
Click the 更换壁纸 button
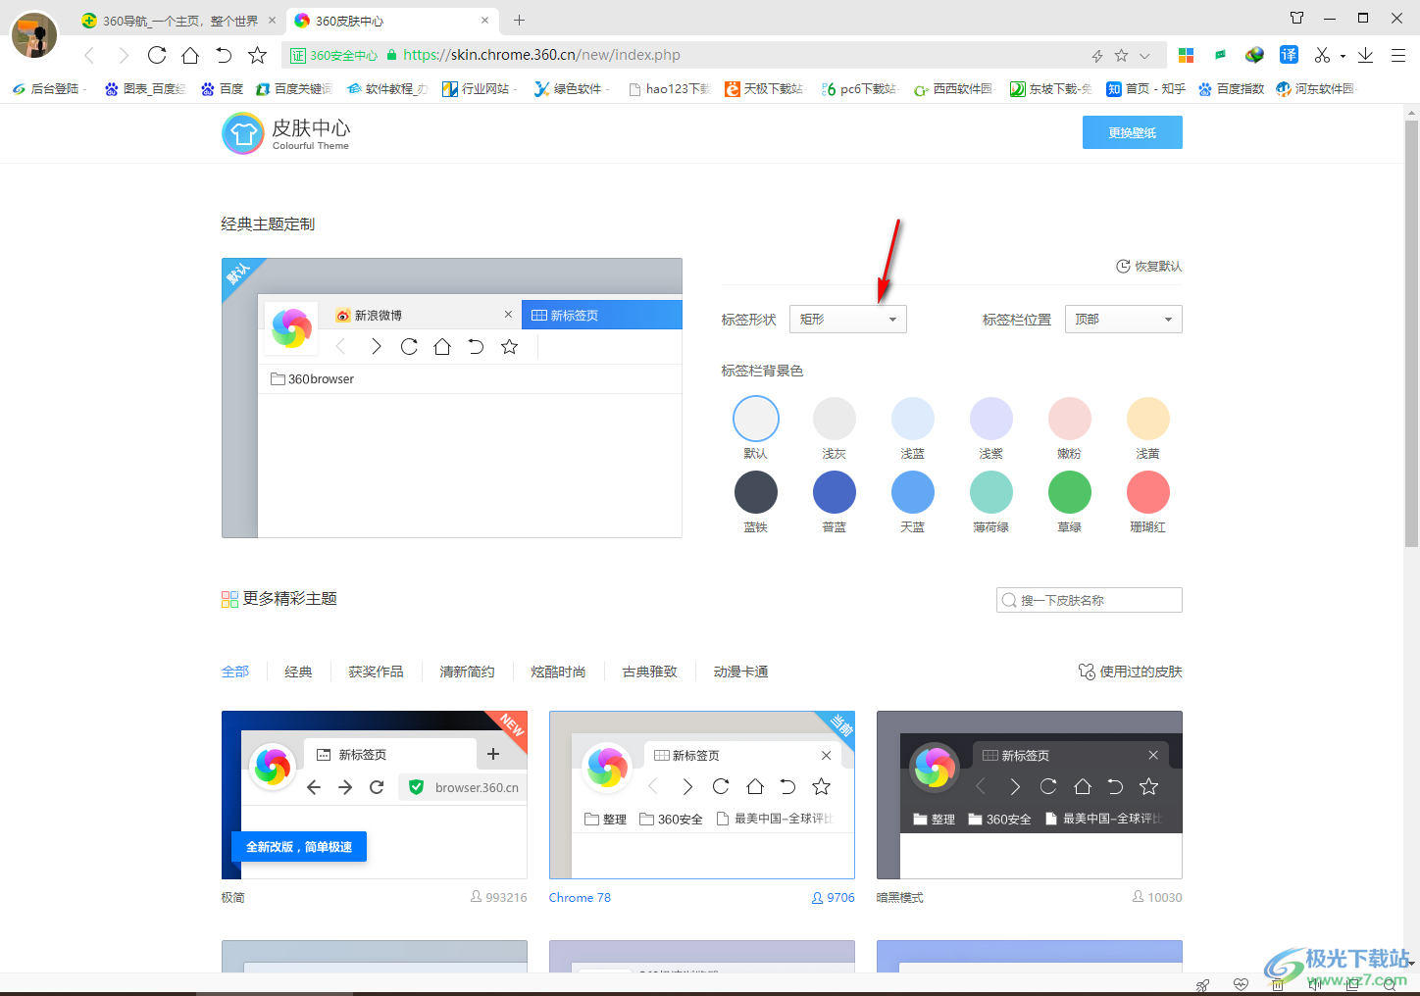(1132, 132)
